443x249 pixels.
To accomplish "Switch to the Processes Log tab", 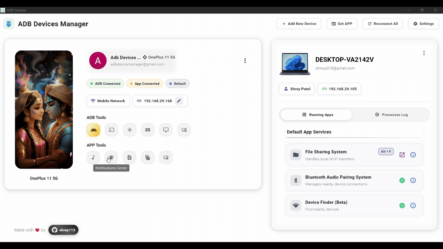I will pos(391,114).
